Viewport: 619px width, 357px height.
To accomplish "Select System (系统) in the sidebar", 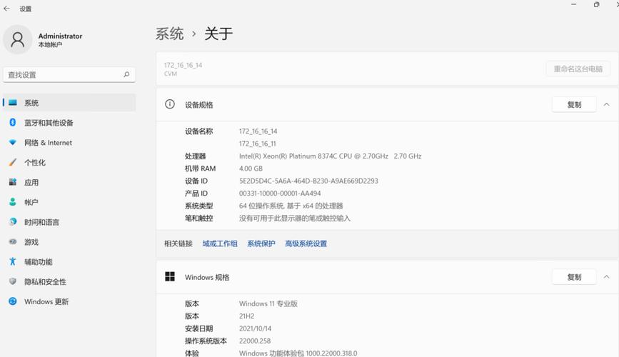I will click(x=69, y=103).
